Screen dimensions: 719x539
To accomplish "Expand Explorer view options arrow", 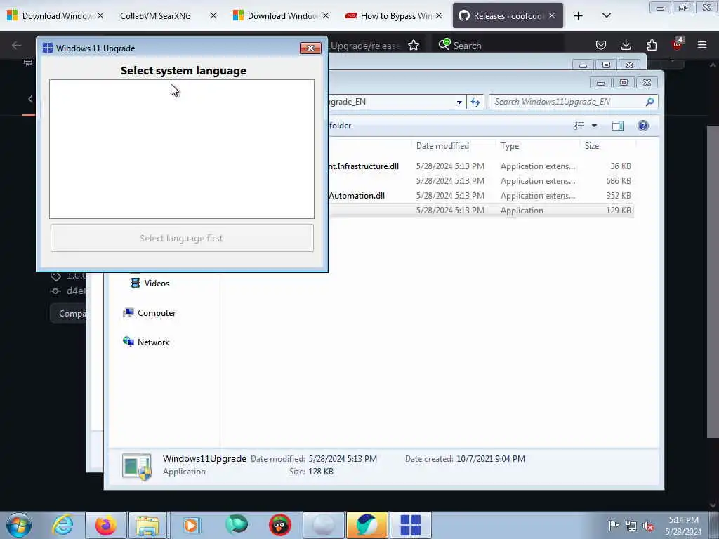I will point(594,126).
